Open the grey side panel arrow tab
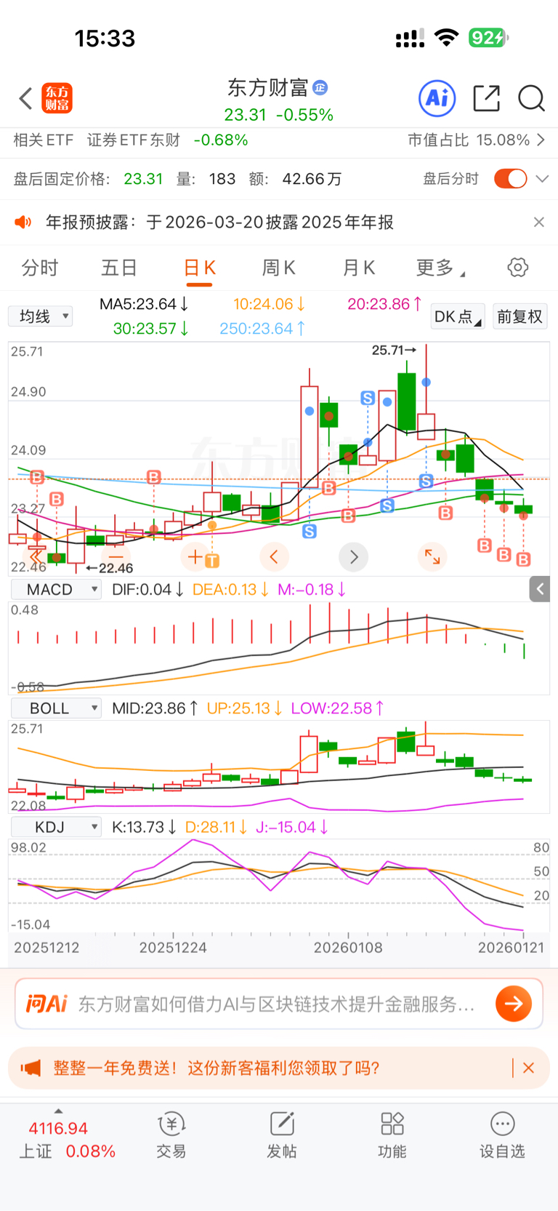Screen dimensions: 558x1211 click(540, 589)
